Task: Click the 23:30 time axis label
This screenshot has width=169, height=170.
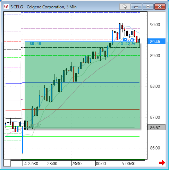Action: (x=77, y=164)
